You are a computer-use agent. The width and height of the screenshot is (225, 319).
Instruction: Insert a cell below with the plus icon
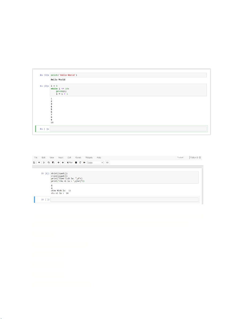coord(39,163)
